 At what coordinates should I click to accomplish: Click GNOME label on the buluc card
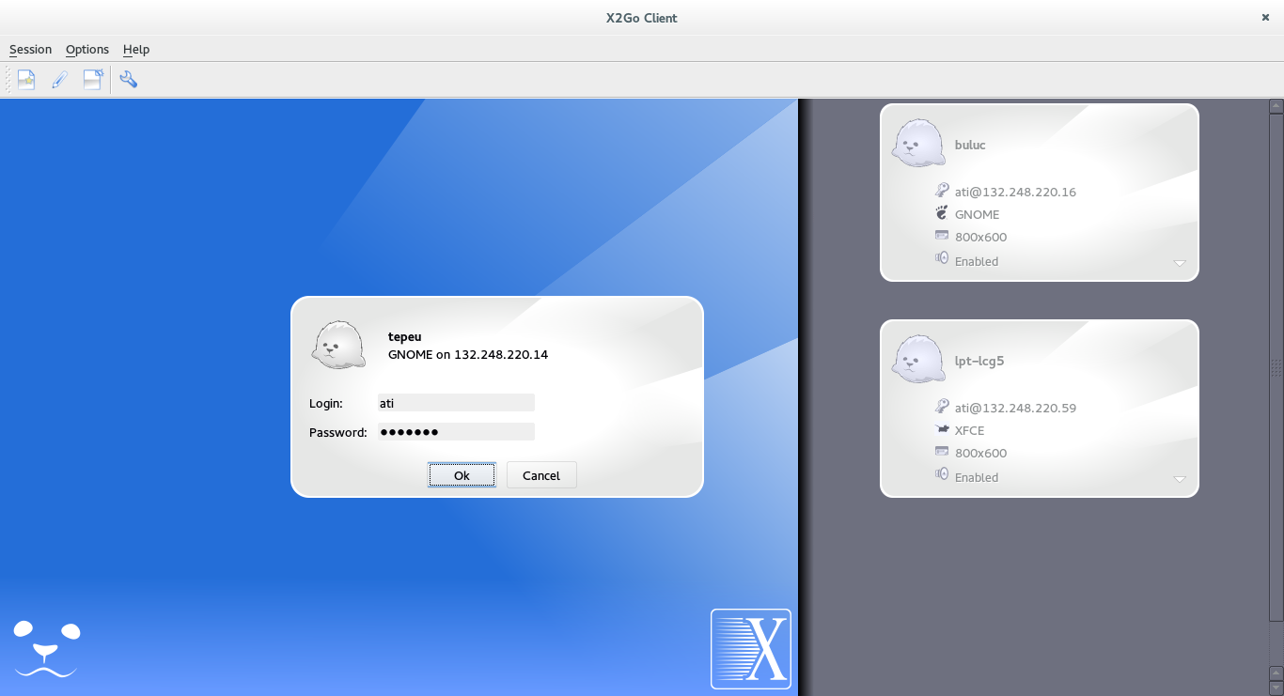coord(978,214)
